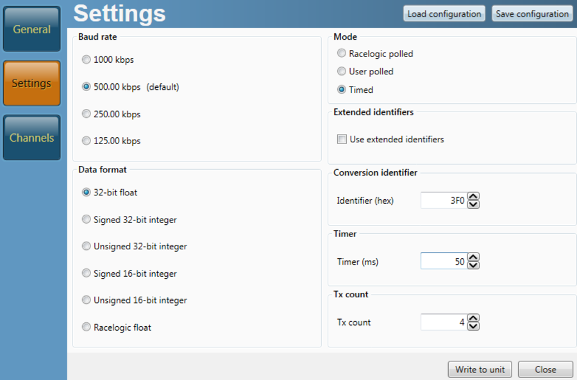The image size is (577, 380).
Task: Choose 250.00 kbps baud rate option
Action: tap(87, 114)
